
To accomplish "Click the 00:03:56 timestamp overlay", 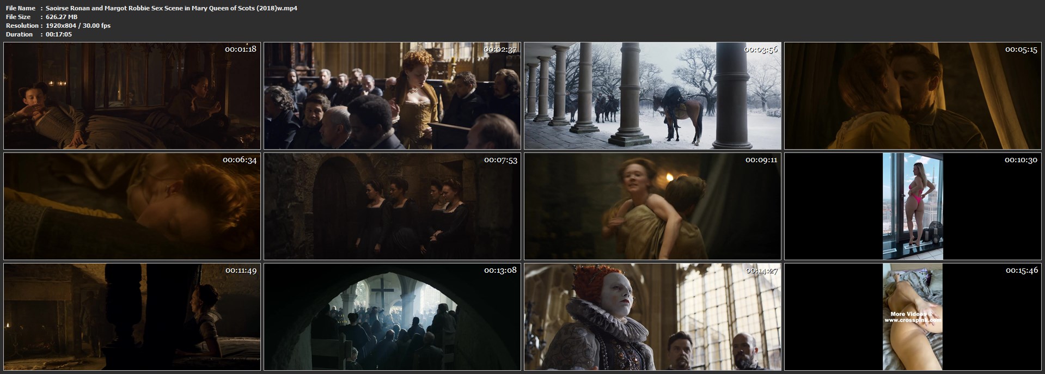I will coord(761,49).
